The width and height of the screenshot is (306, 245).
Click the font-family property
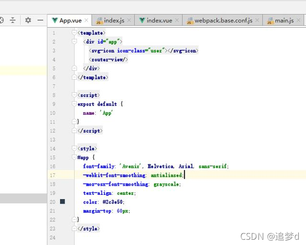pyautogui.click(x=98, y=166)
